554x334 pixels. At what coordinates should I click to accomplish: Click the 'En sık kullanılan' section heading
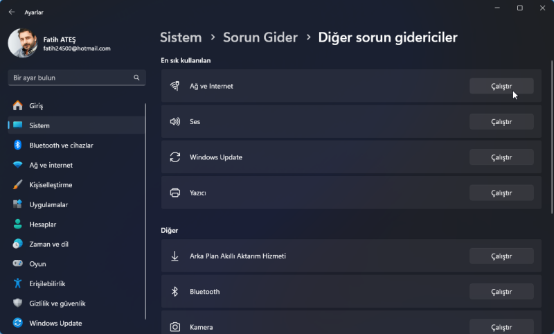point(186,60)
